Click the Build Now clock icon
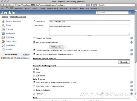Image resolution: width=137 pixels, height=101 pixels. pos(3,37)
